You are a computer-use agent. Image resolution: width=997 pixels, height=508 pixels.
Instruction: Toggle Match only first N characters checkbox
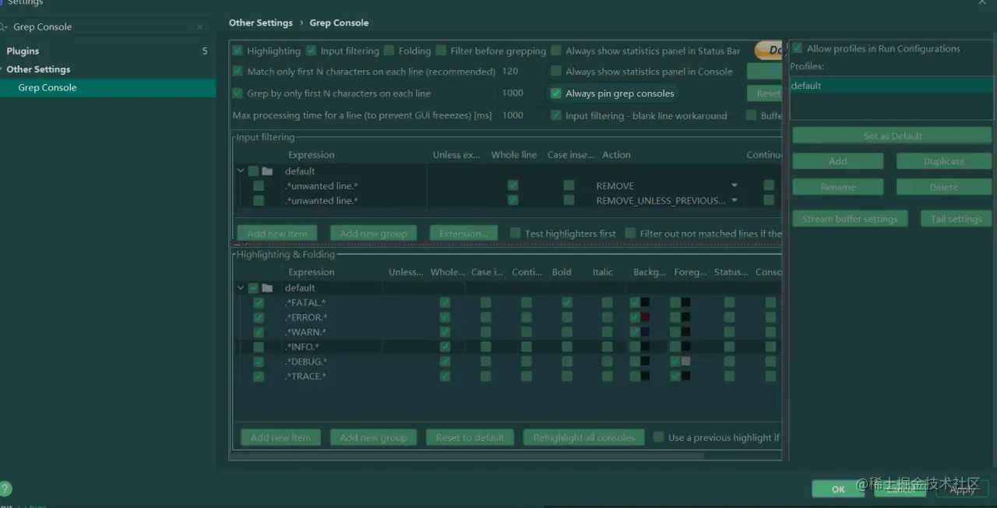pos(238,72)
